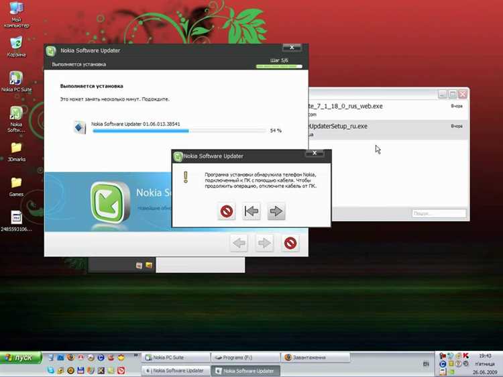The image size is (503, 377).
Task: Click the red cancel icon in installer footer
Action: click(290, 243)
